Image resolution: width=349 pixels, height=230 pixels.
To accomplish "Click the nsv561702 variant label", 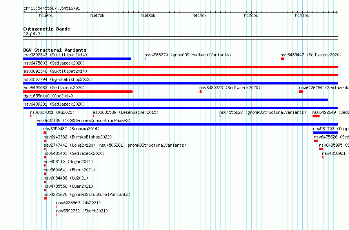I will point(331,129).
